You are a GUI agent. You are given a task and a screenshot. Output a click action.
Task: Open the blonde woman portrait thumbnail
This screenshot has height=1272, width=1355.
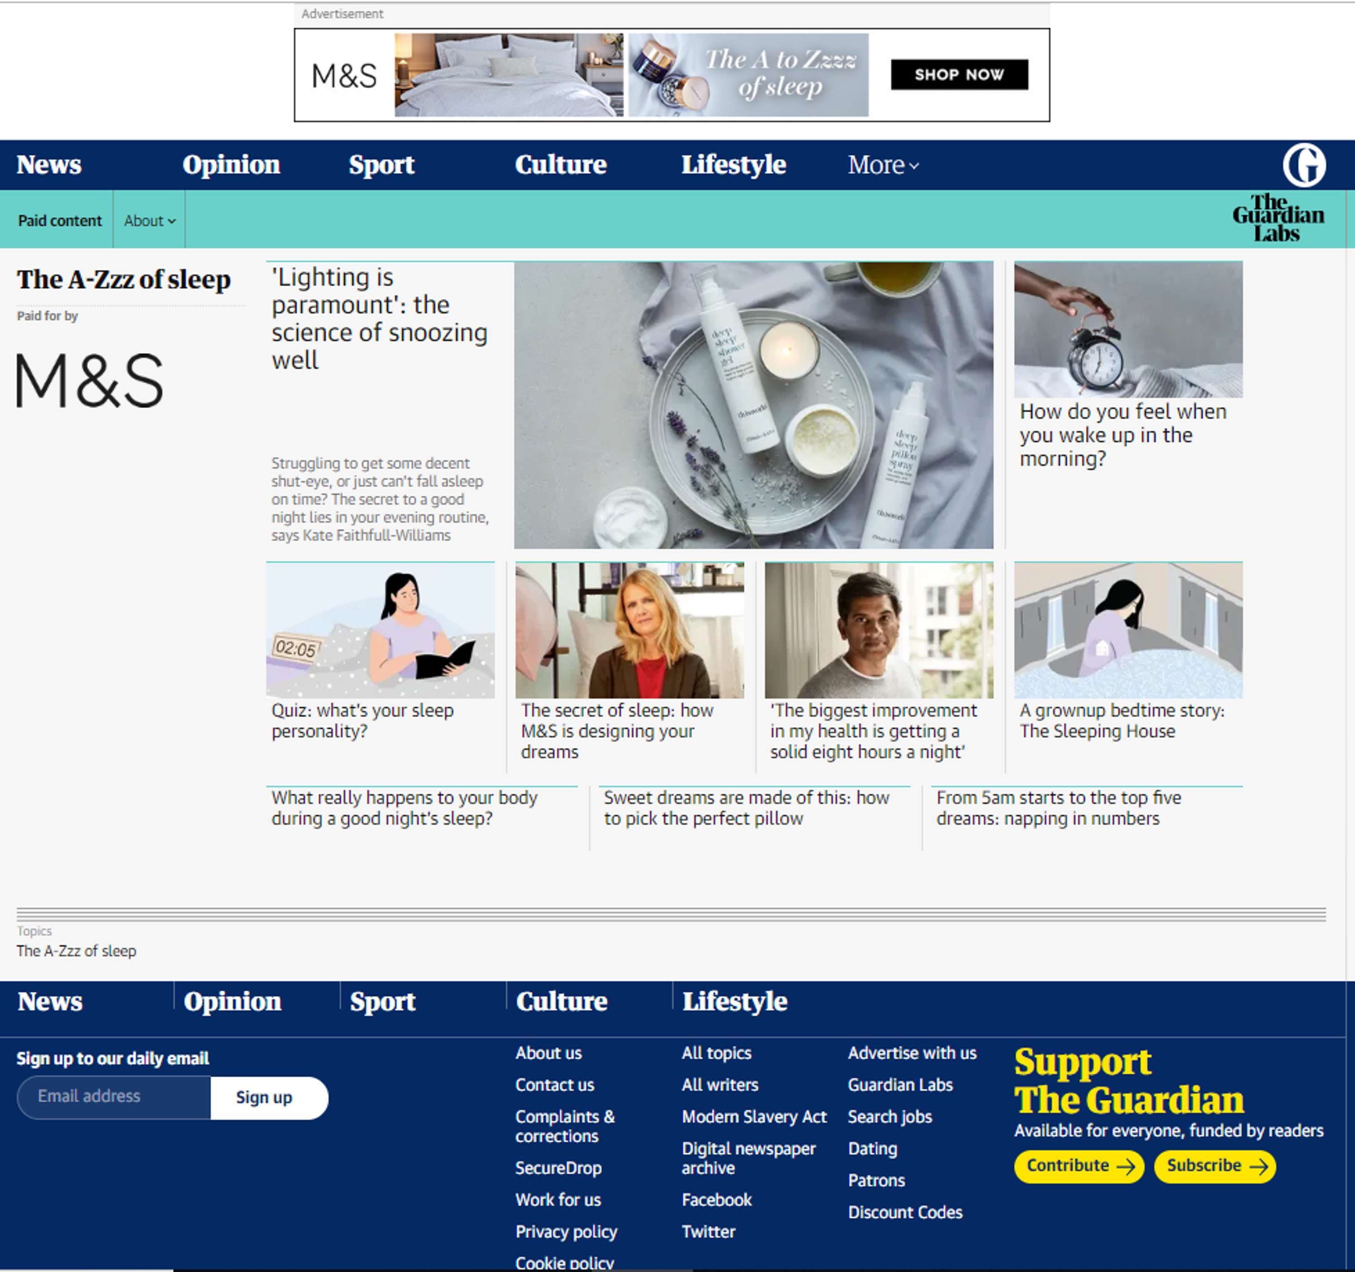click(630, 630)
